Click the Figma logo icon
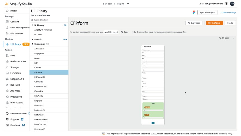 pos(194,13)
